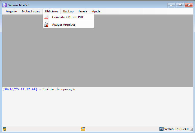Click the 'Versão: 16.10.24.0' status text
Screen dimensions: 195x133
pos(176,129)
